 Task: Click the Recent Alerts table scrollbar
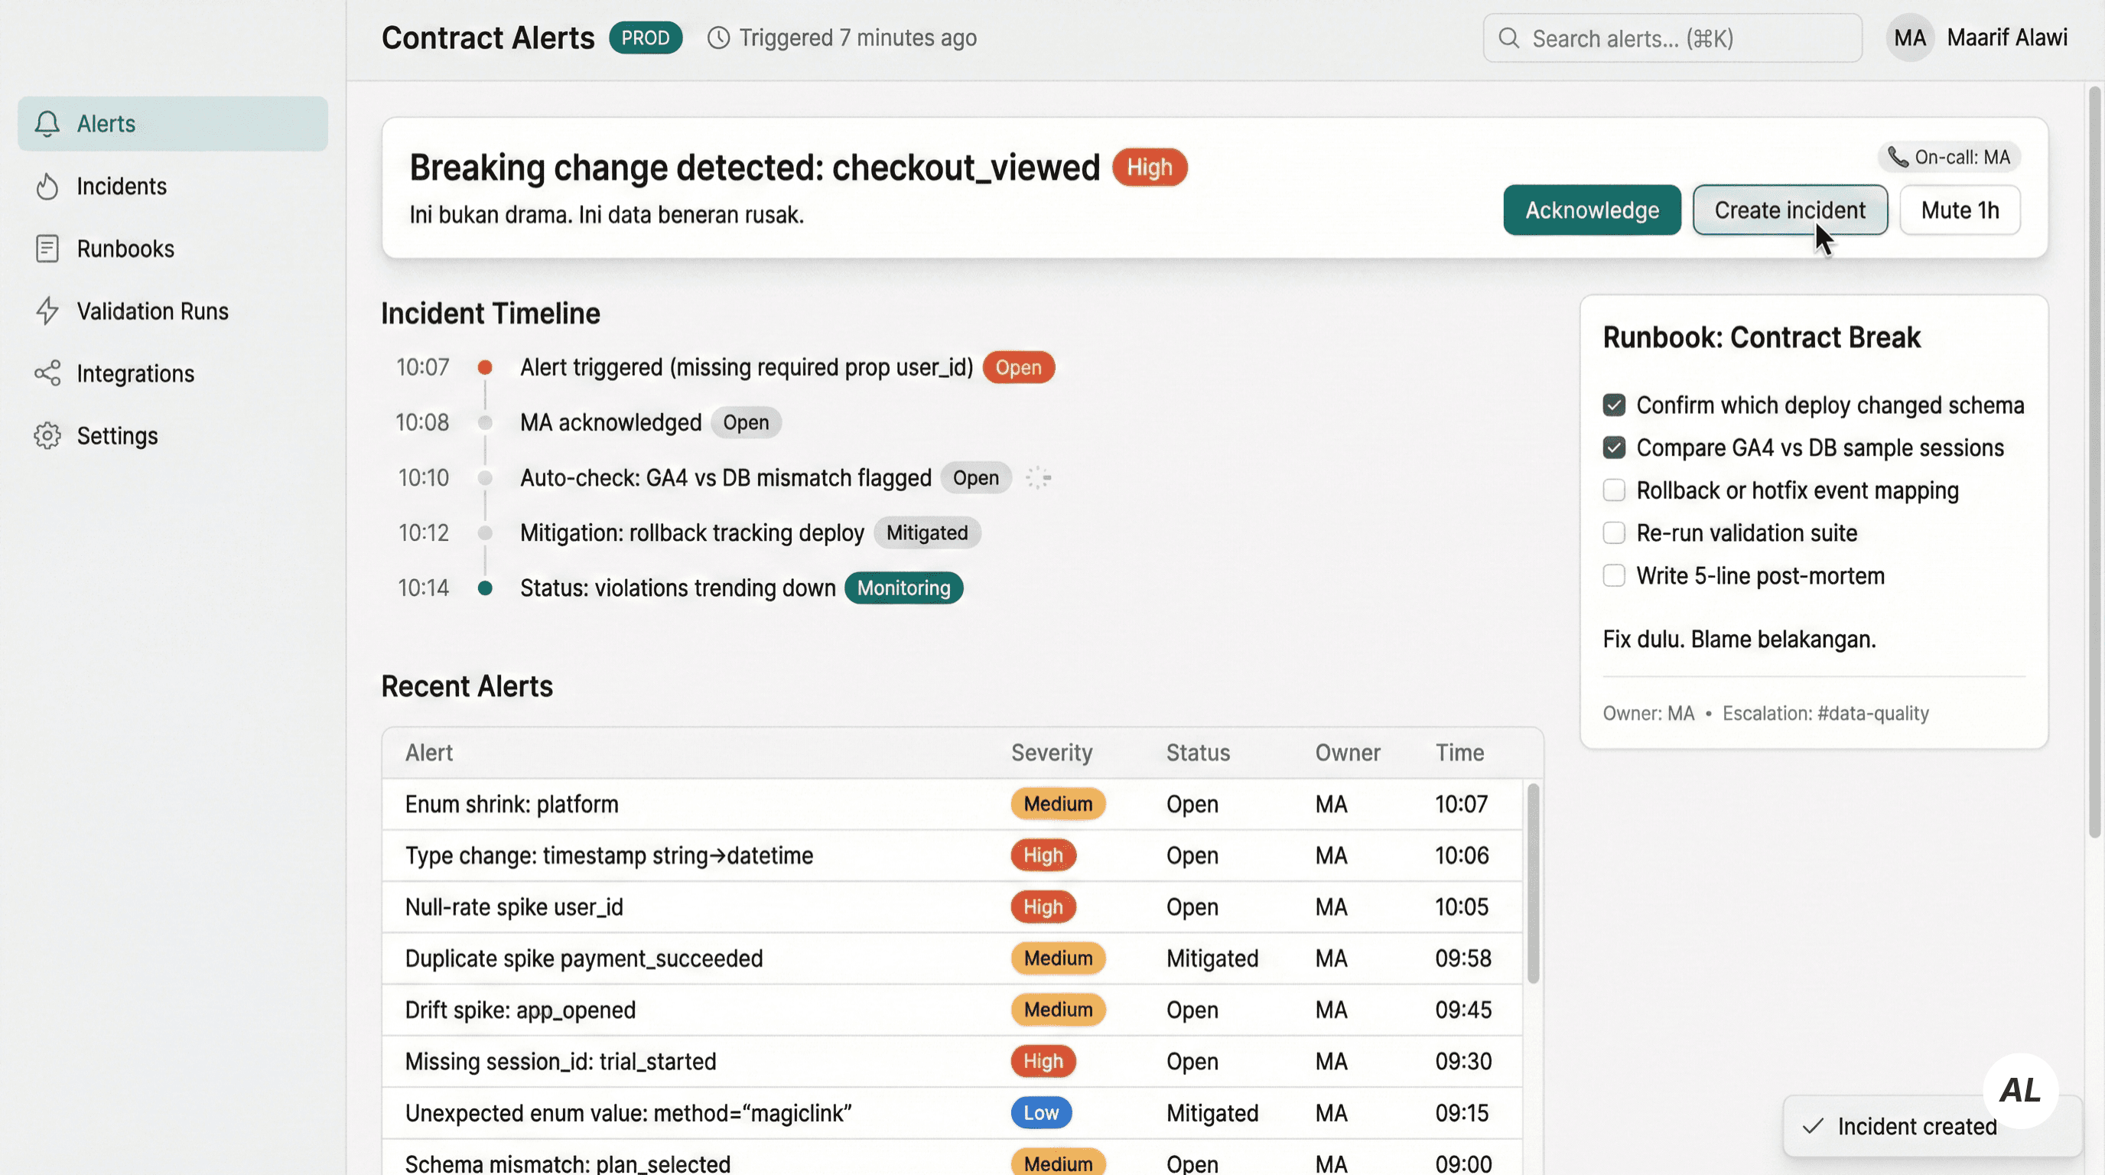[1532, 883]
